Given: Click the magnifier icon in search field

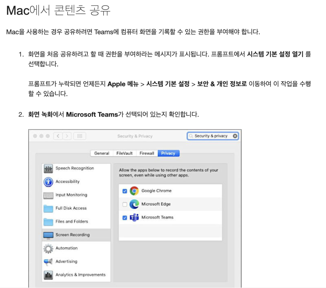Looking at the screenshot, I should (191, 136).
